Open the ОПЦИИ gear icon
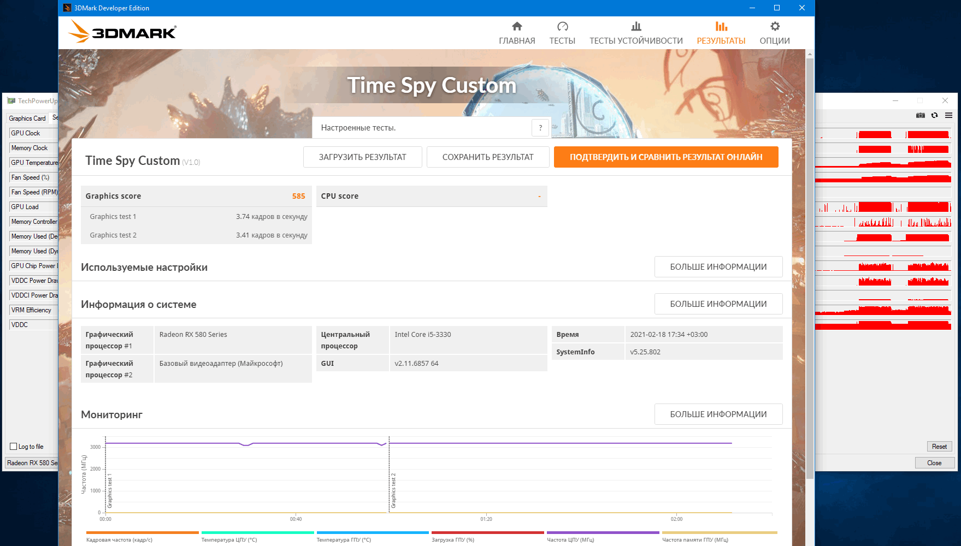The image size is (961, 546). (x=775, y=26)
